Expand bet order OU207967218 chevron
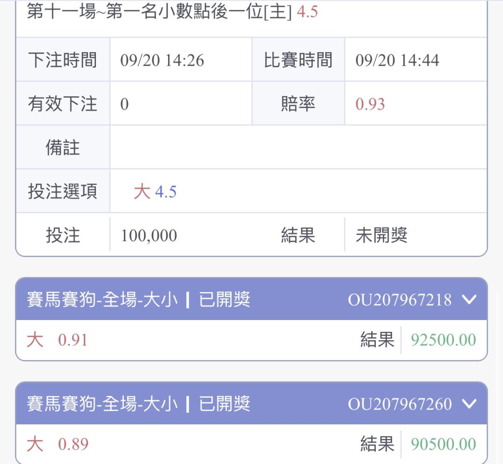Screen dimensions: 503x464 [x=469, y=300]
